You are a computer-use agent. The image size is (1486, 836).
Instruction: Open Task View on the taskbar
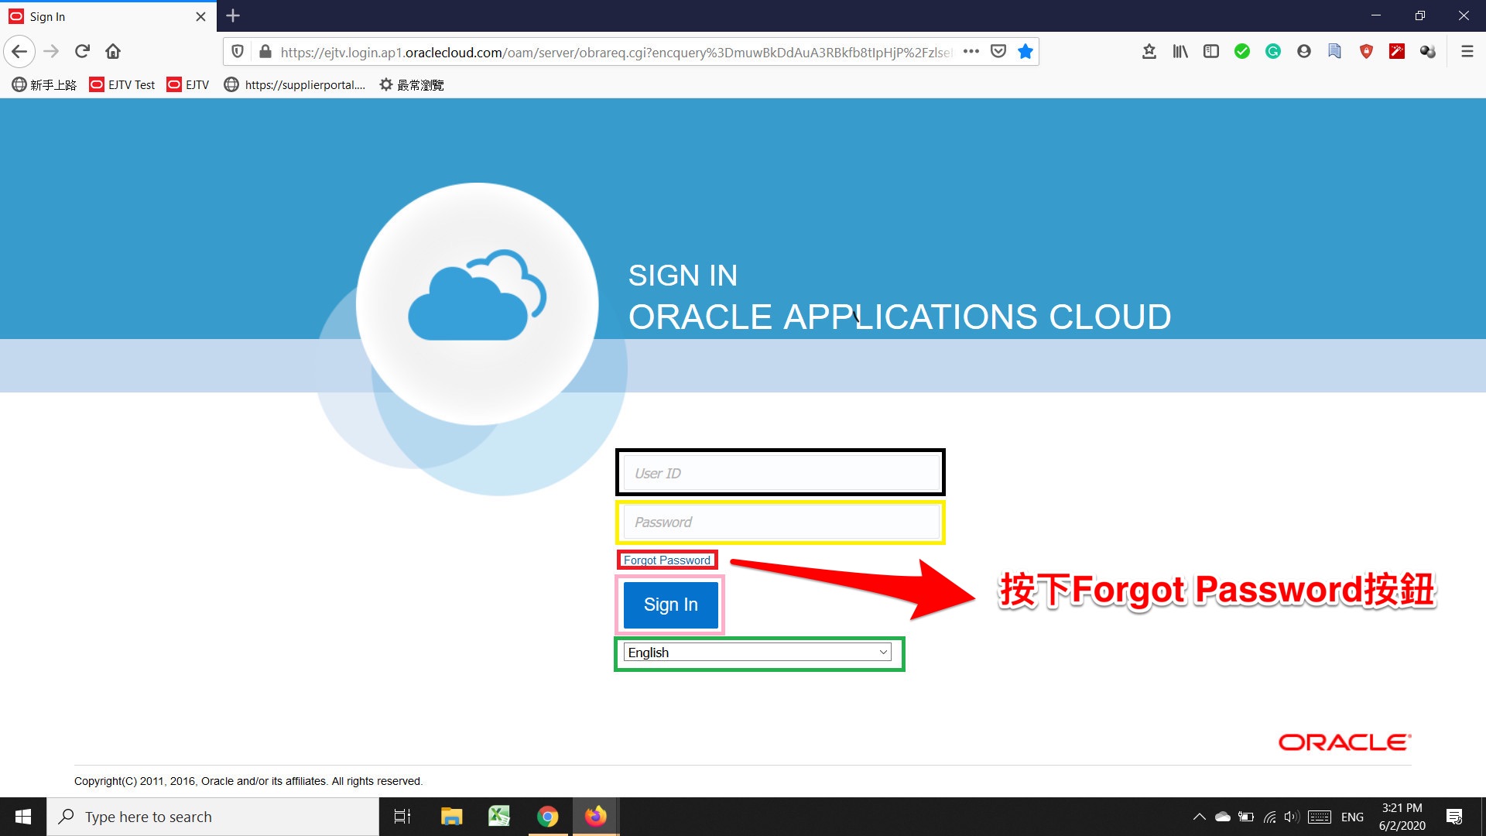coord(402,817)
